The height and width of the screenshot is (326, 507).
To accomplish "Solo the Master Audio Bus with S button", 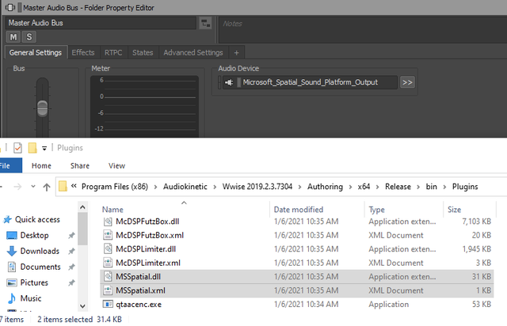I will pos(29,37).
